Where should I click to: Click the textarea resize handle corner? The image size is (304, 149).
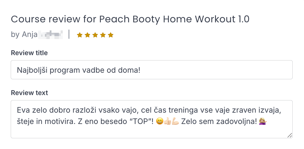(x=290, y=135)
